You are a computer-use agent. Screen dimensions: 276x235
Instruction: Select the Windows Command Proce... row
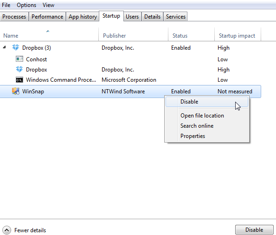pyautogui.click(x=130, y=80)
